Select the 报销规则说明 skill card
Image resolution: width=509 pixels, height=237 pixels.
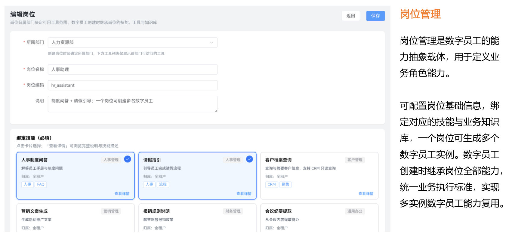pyautogui.click(x=197, y=218)
